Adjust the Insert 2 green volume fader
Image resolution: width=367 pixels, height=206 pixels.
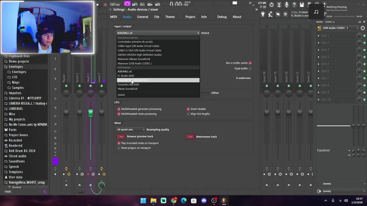[91, 113]
